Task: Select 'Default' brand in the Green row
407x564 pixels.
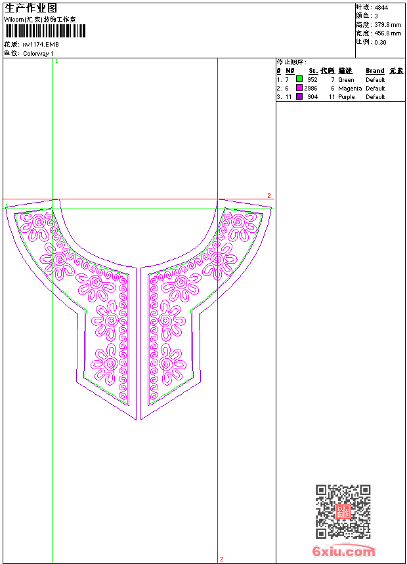Action: click(375, 80)
